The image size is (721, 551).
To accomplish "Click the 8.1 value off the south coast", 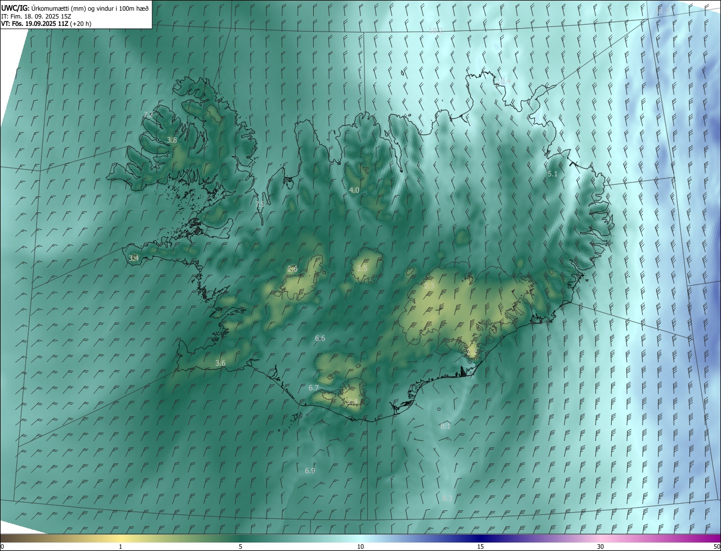I will (446, 426).
